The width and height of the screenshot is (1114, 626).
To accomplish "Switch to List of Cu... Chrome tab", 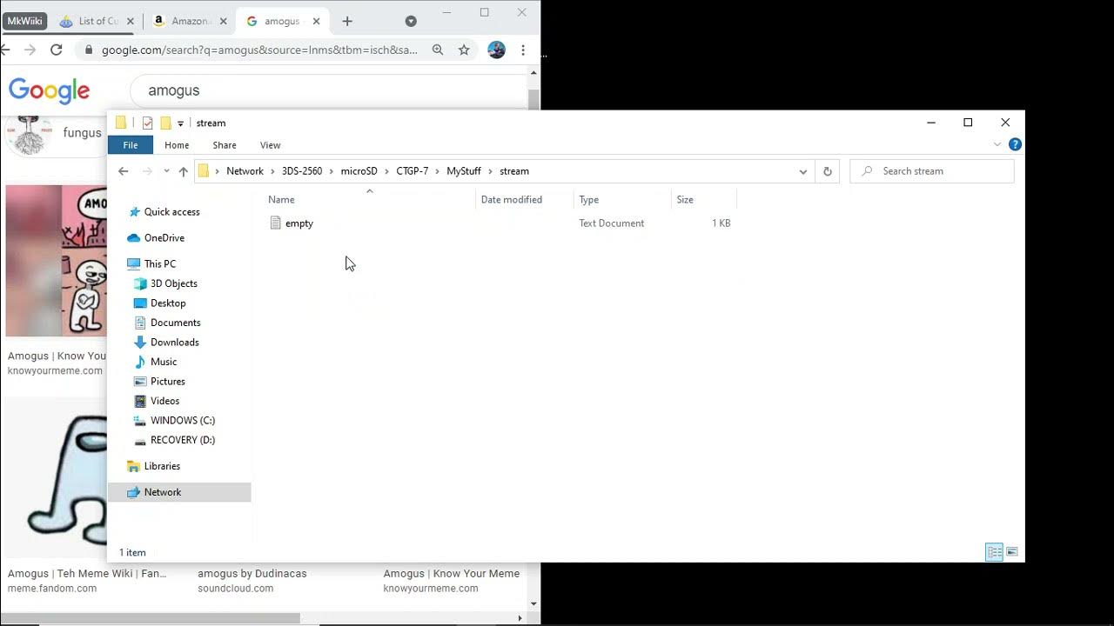I will point(97,21).
